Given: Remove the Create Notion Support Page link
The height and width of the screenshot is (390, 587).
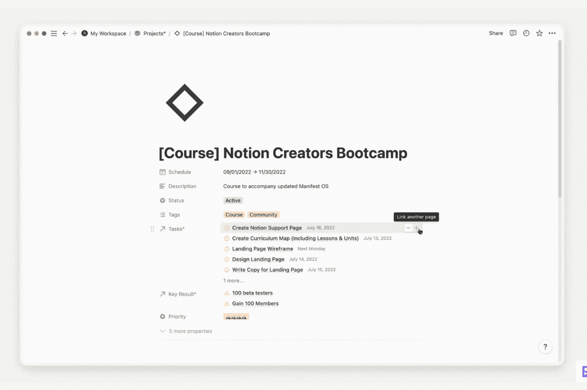Looking at the screenshot, I should pos(408,228).
